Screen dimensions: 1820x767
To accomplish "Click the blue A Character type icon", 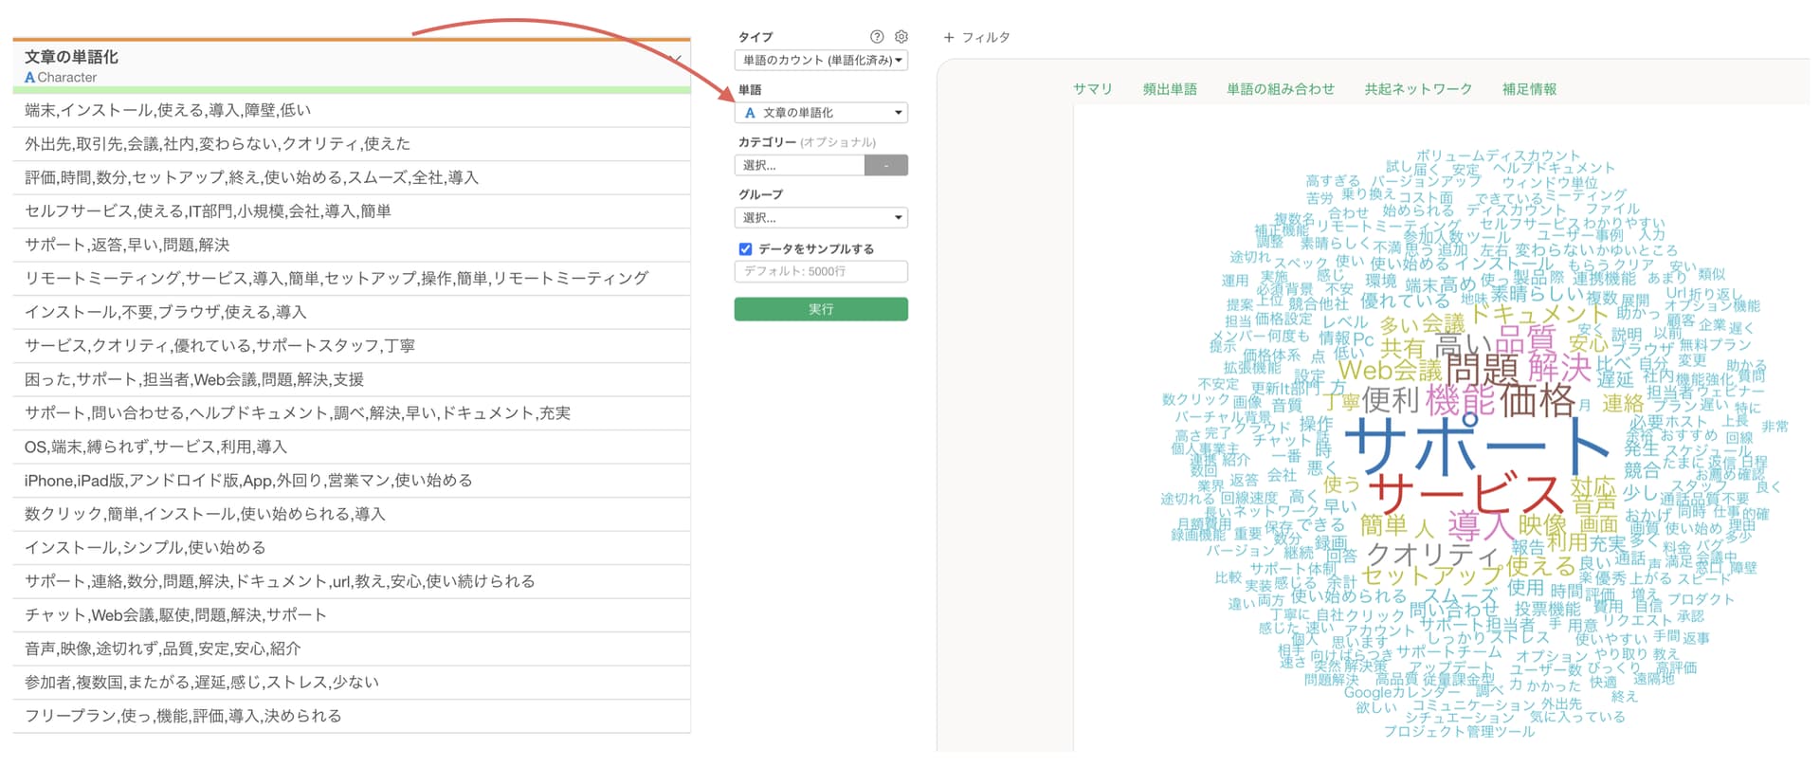I will 29,78.
